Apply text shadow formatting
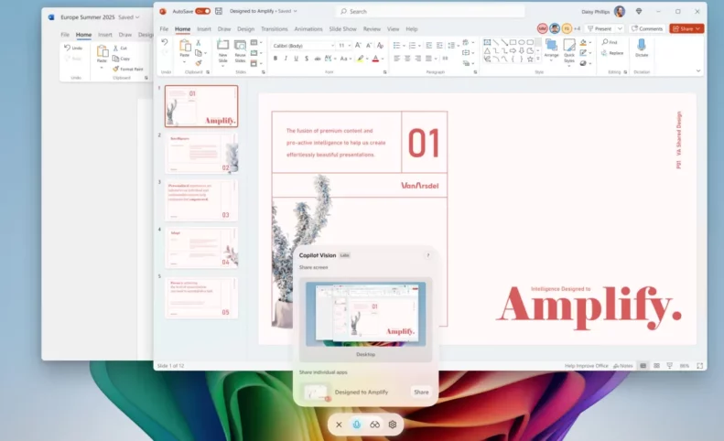This screenshot has width=724, height=441. tap(306, 59)
